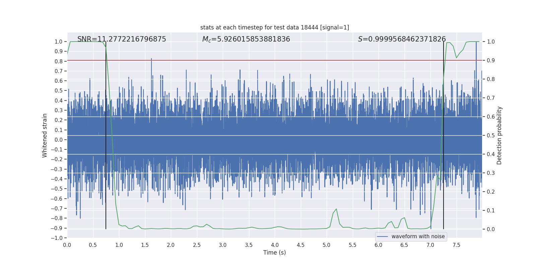This screenshot has width=536, height=268.
Task: Select the SNR=11.277 annotation text
Action: click(x=122, y=39)
